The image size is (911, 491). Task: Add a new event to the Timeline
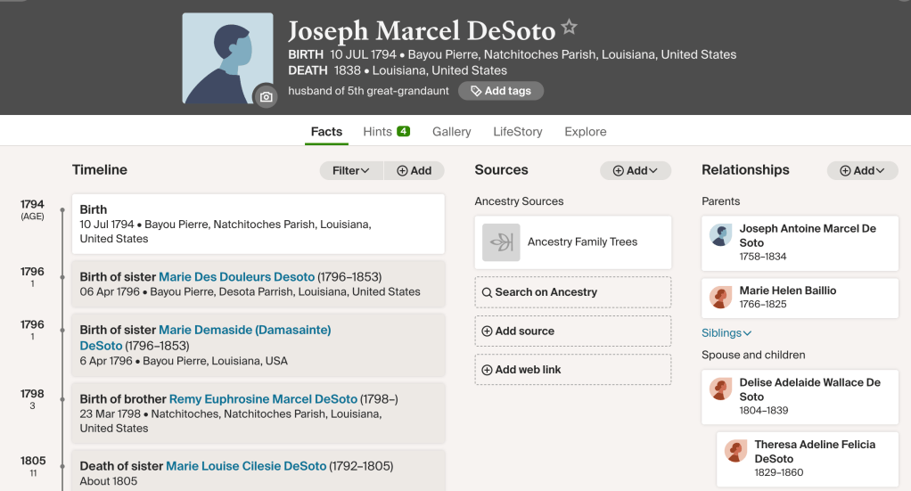(414, 170)
